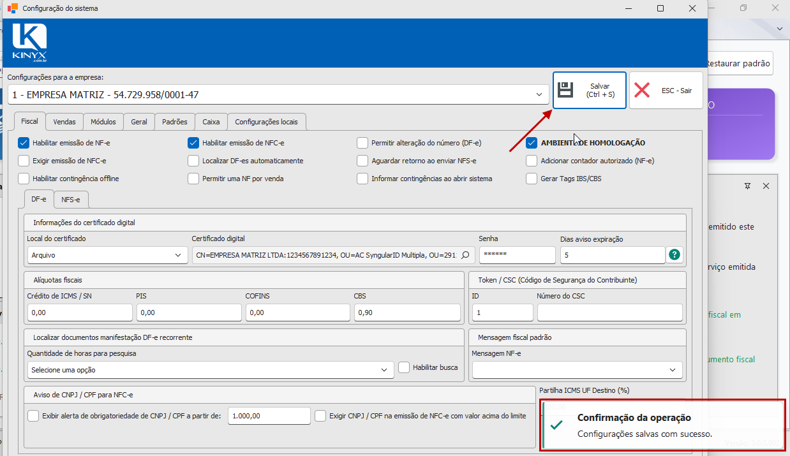This screenshot has width=790, height=456.
Task: Click the CBS rate field
Action: click(407, 313)
